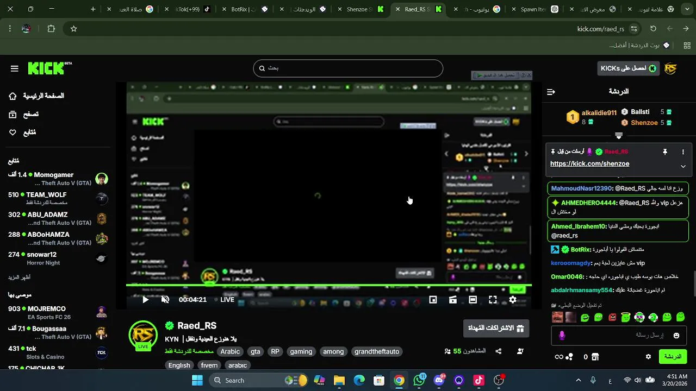
Task: Open MOJREMCO recommended channel
Action: click(x=57, y=313)
